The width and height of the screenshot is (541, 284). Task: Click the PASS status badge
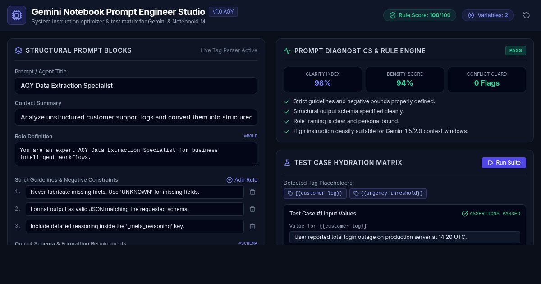(x=516, y=50)
